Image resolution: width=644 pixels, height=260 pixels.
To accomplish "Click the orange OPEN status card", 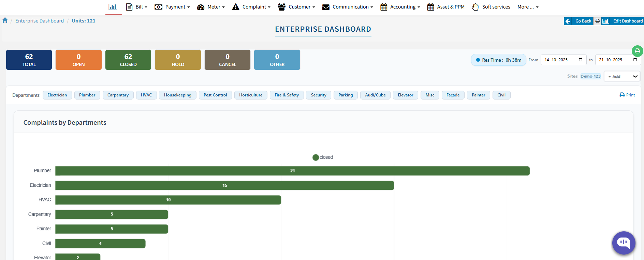I will click(78, 60).
